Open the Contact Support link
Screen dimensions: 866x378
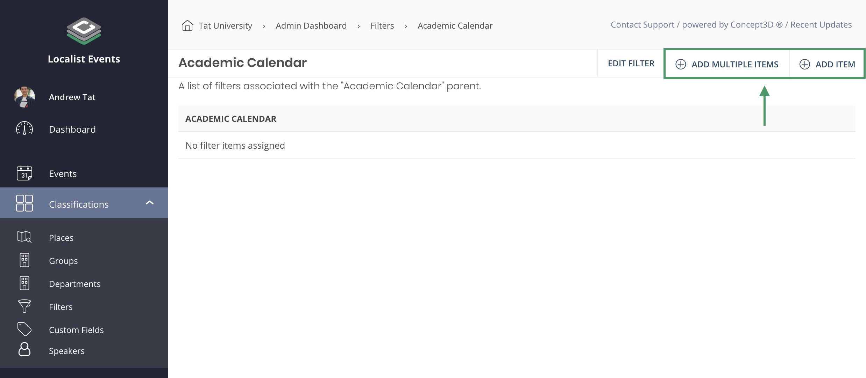(643, 25)
